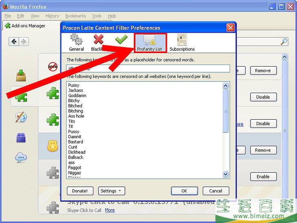Open the Bookmarks menu
This screenshot has width=297, height=223.
75,16
